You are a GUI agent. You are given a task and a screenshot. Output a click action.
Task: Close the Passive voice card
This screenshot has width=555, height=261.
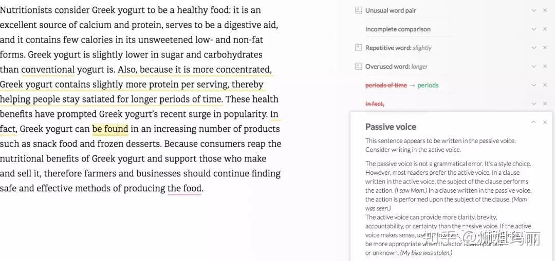point(545,122)
